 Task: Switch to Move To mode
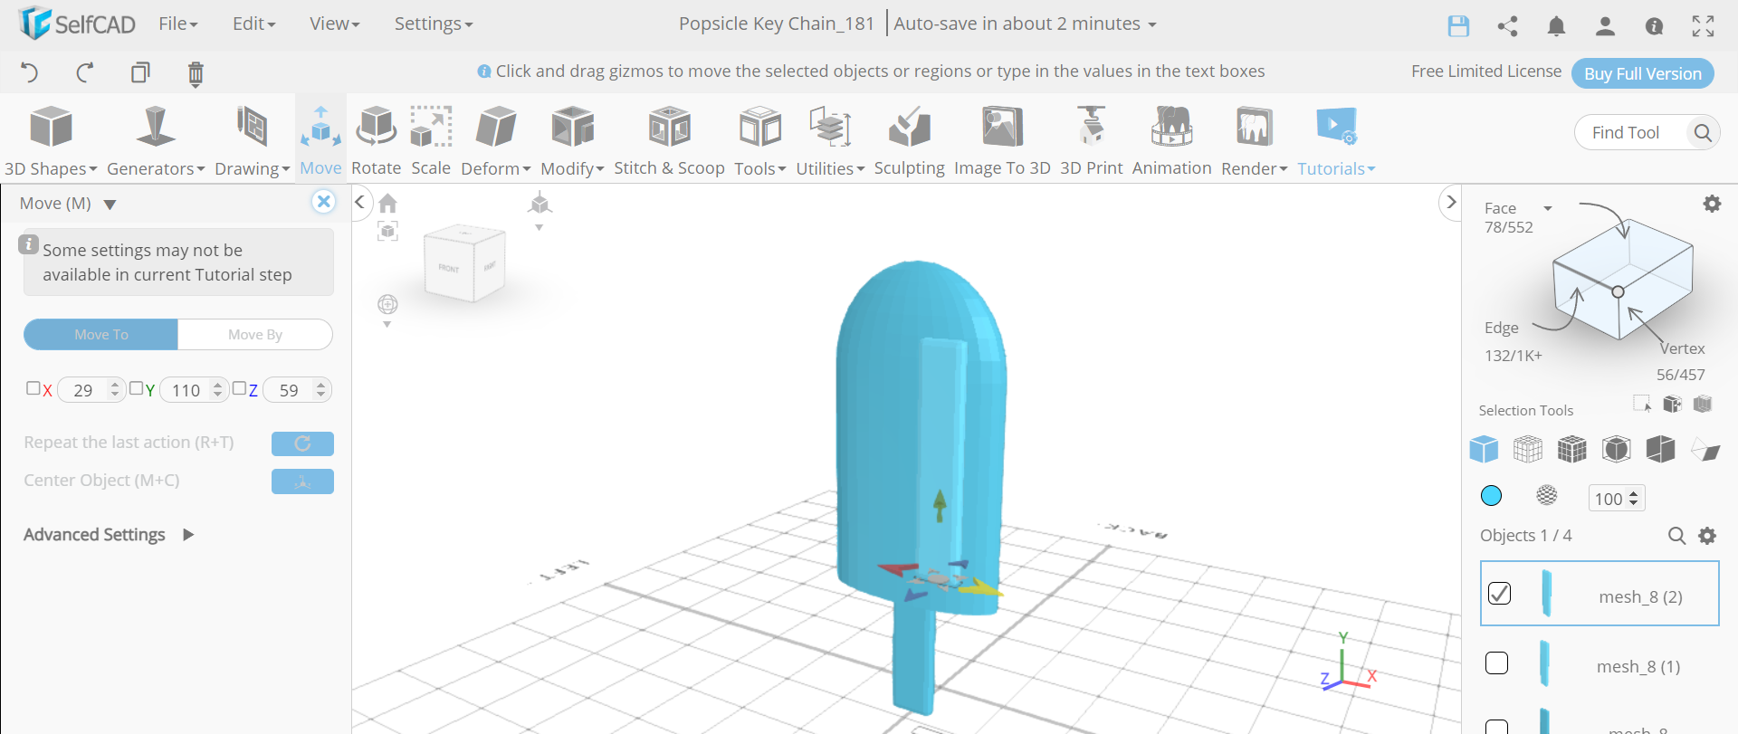tap(100, 334)
